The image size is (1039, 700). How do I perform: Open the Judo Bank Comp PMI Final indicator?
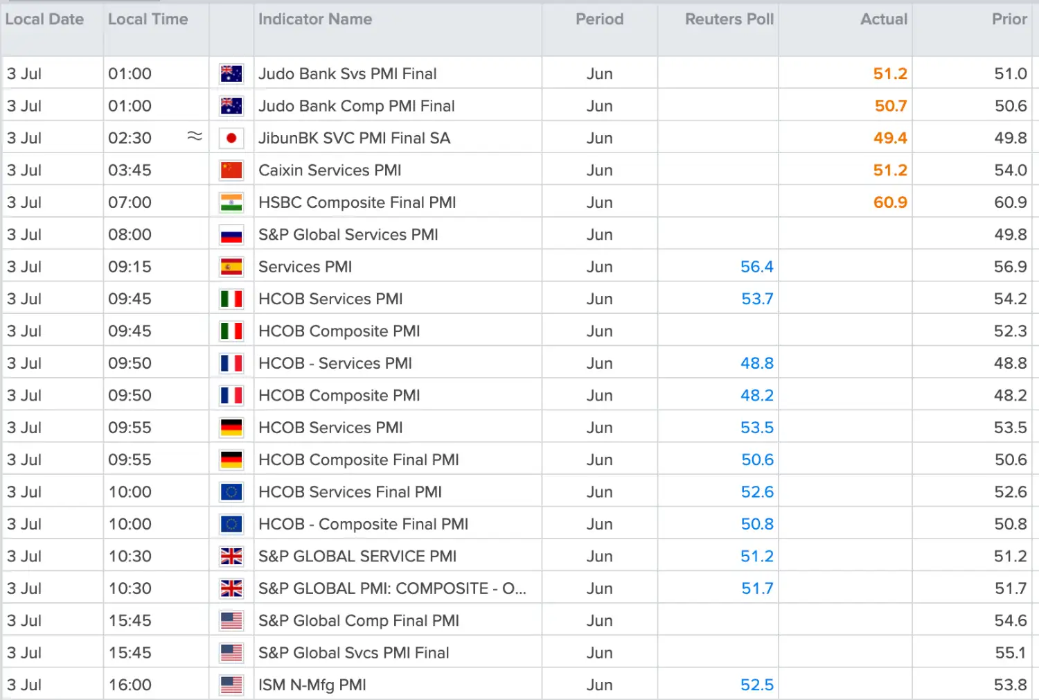click(x=357, y=106)
